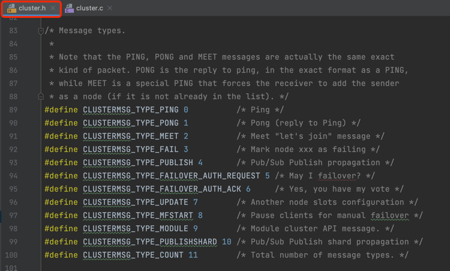Open the cluster.c tab
Viewport: 450px width, 271px height.
pyautogui.click(x=89, y=8)
